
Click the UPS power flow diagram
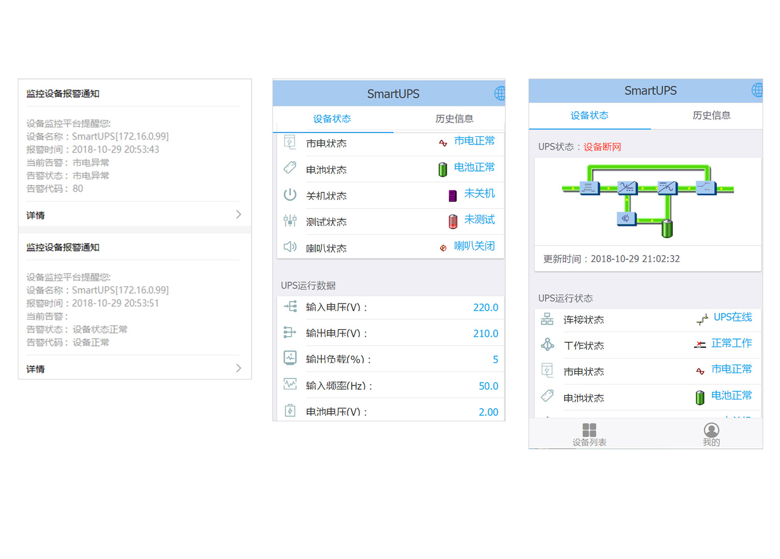[647, 201]
